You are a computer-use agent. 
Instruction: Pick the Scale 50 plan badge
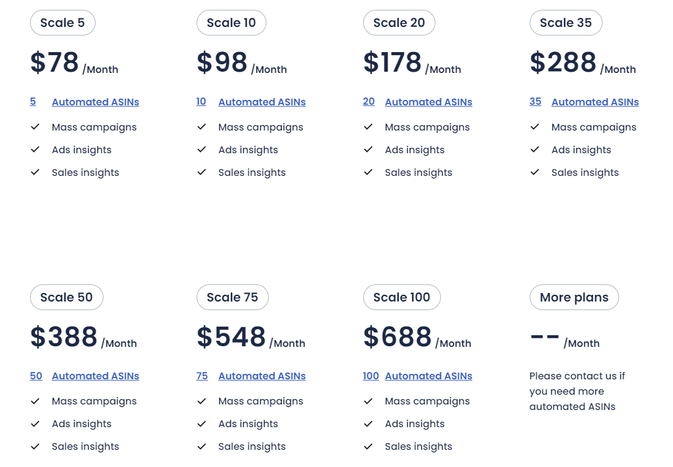(67, 297)
